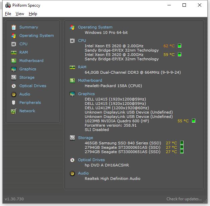Open the File menu
The height and width of the screenshot is (206, 210).
[x=8, y=14]
